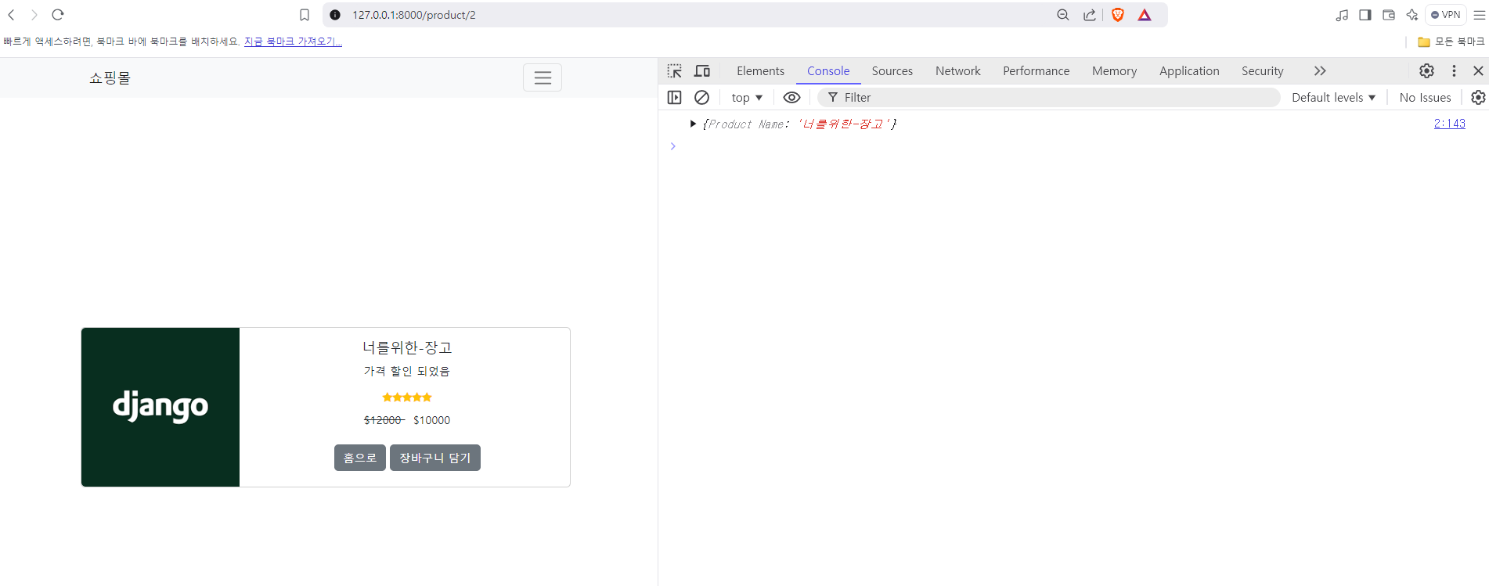Open Brave Shields lion icon

click(x=1118, y=15)
